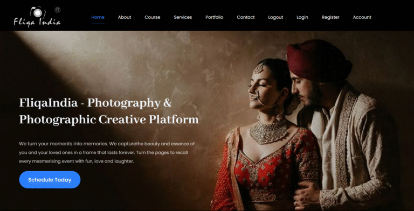The image size is (414, 211).
Task: Click the Logout link
Action: pyautogui.click(x=275, y=17)
